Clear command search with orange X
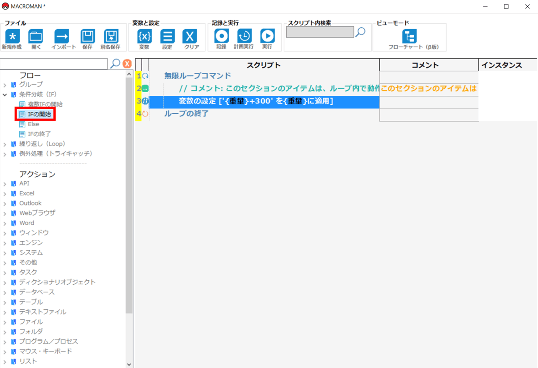 (x=127, y=64)
